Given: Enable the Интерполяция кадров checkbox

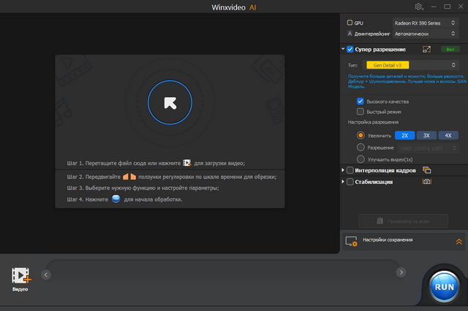Looking at the screenshot, I should point(350,170).
